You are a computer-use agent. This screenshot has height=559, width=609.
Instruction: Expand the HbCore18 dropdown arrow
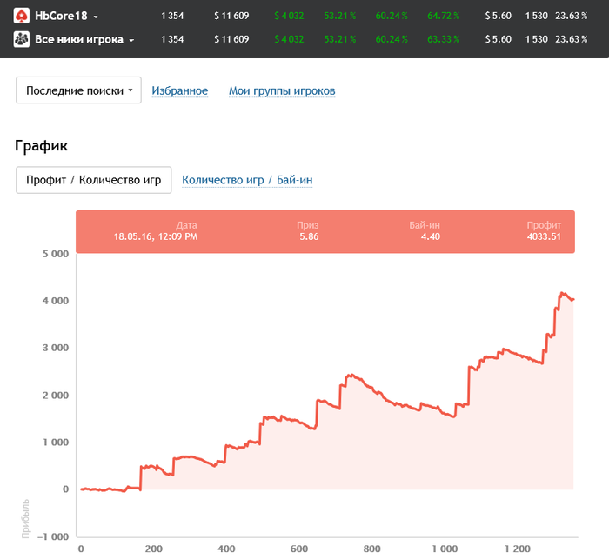click(96, 17)
